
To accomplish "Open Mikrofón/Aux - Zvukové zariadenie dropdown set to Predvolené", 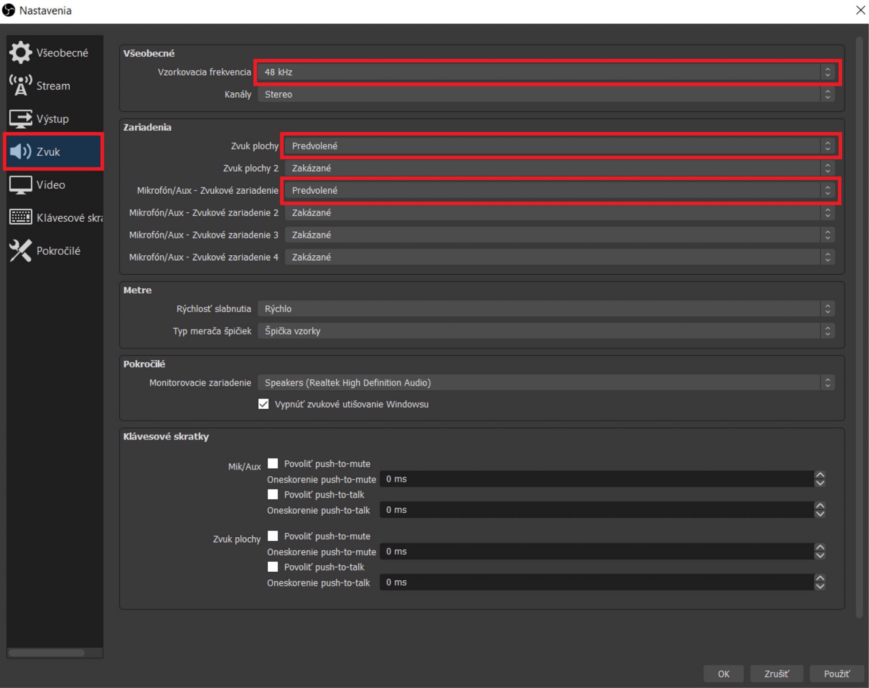I will click(560, 190).
